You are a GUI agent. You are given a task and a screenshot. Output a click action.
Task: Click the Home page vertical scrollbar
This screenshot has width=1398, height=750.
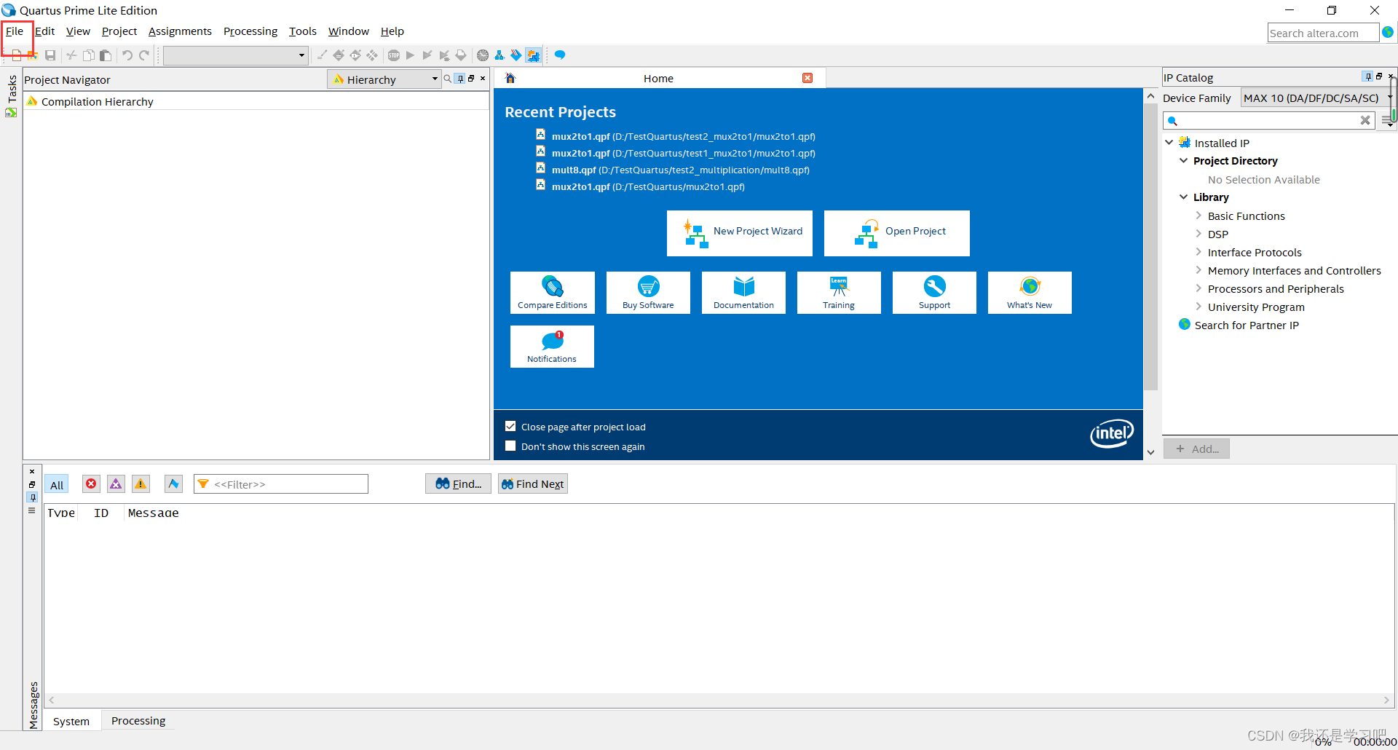pyautogui.click(x=1150, y=248)
